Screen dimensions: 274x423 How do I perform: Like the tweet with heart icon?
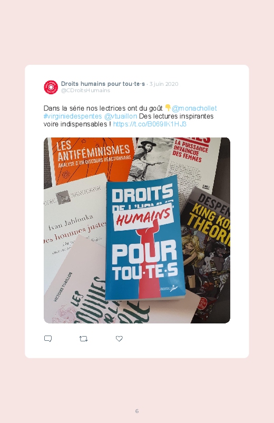coord(119,339)
